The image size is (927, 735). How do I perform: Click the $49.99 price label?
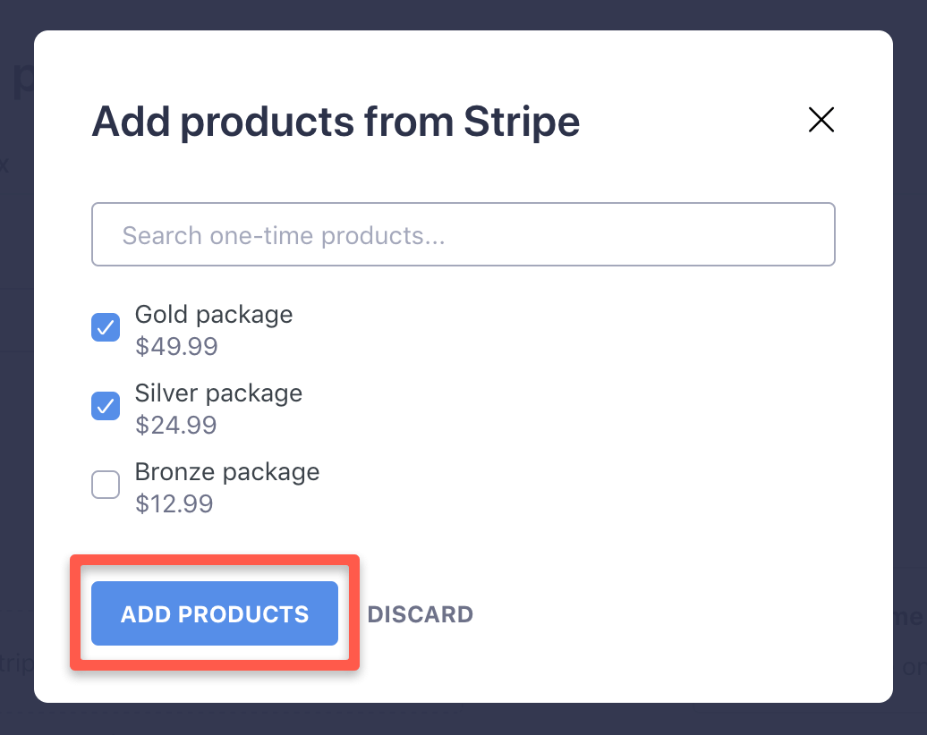(176, 347)
